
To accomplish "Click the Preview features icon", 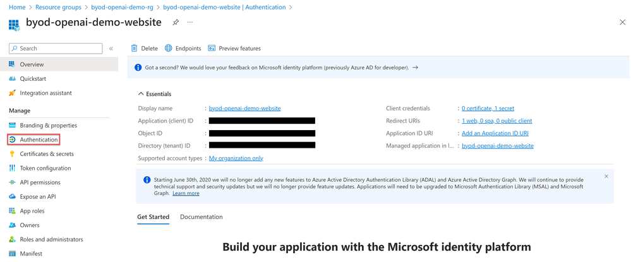I will click(x=212, y=48).
